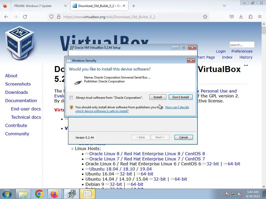Close the Download_Old_Builds_5_2 tab
266x199 pixels.
point(124,6)
